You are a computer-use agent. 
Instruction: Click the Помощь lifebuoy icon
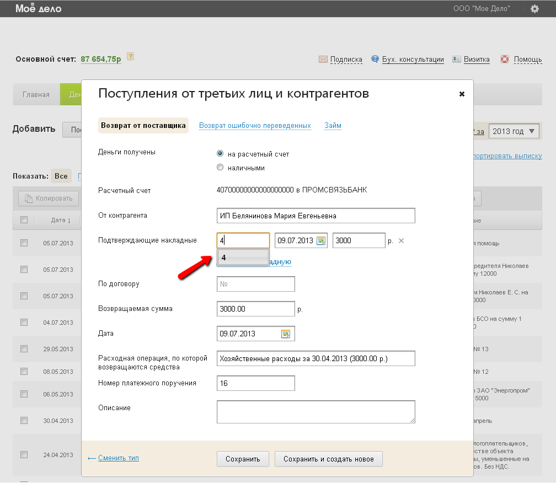click(504, 59)
